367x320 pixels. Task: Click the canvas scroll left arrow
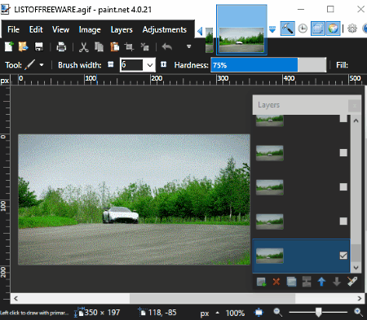15,299
